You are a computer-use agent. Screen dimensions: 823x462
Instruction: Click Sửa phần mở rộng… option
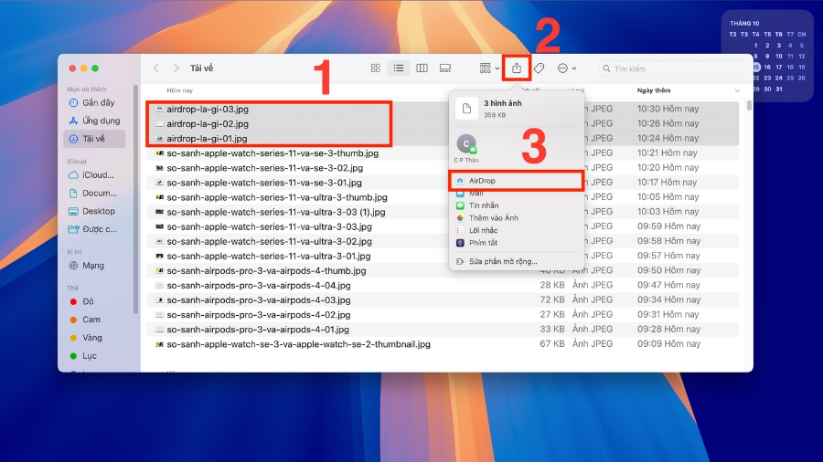click(503, 261)
